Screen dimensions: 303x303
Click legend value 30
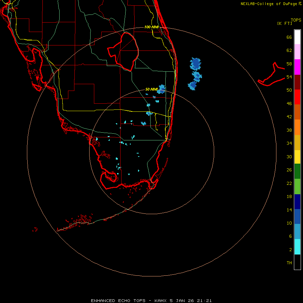[289, 157]
